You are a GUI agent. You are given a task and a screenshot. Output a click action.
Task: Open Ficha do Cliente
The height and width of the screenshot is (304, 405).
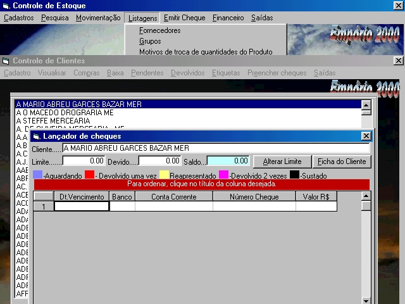point(342,161)
